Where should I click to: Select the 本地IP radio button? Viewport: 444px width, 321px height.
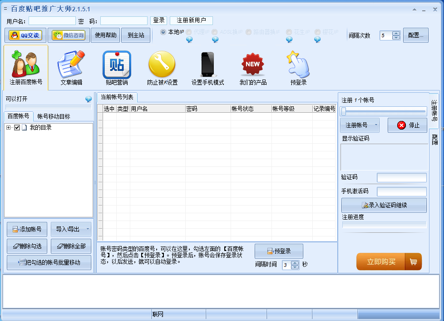(x=163, y=32)
